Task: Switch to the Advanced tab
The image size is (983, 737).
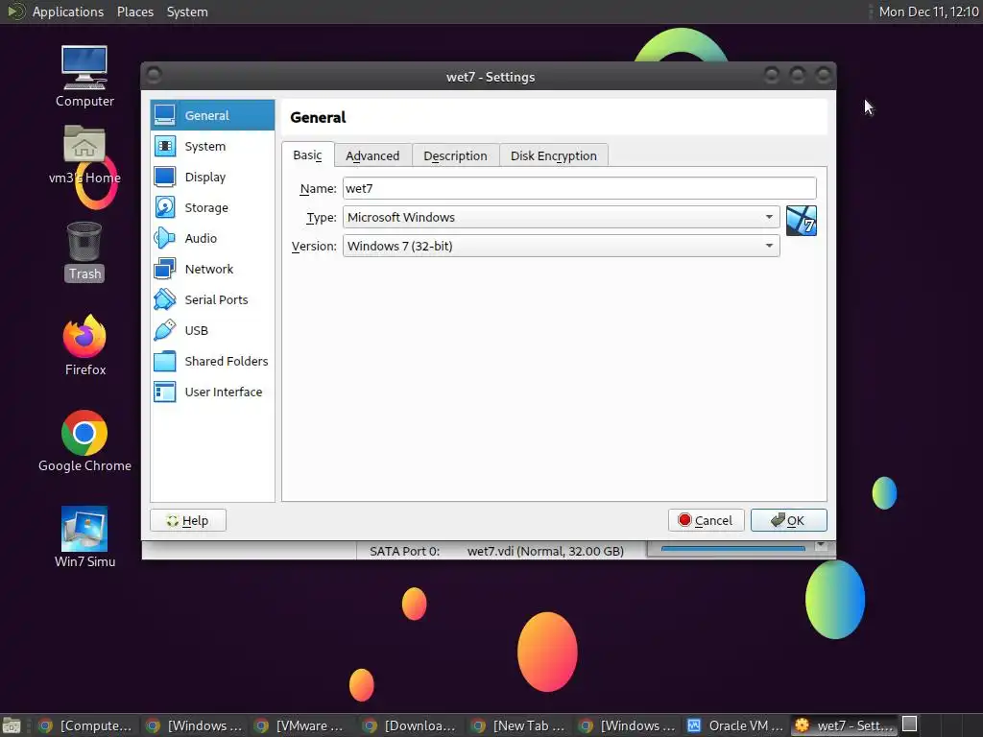Action: tap(372, 155)
